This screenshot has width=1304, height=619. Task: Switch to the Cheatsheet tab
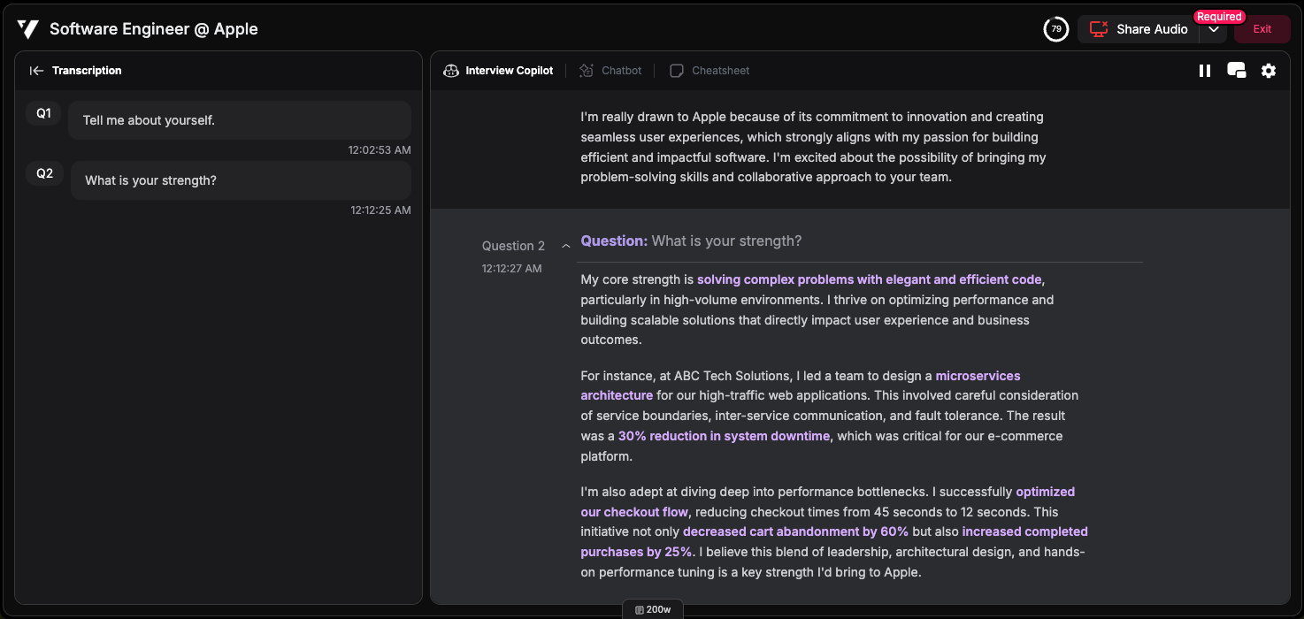point(710,71)
